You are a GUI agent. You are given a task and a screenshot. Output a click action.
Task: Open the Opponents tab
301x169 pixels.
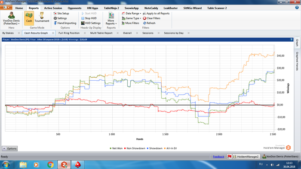(74, 8)
